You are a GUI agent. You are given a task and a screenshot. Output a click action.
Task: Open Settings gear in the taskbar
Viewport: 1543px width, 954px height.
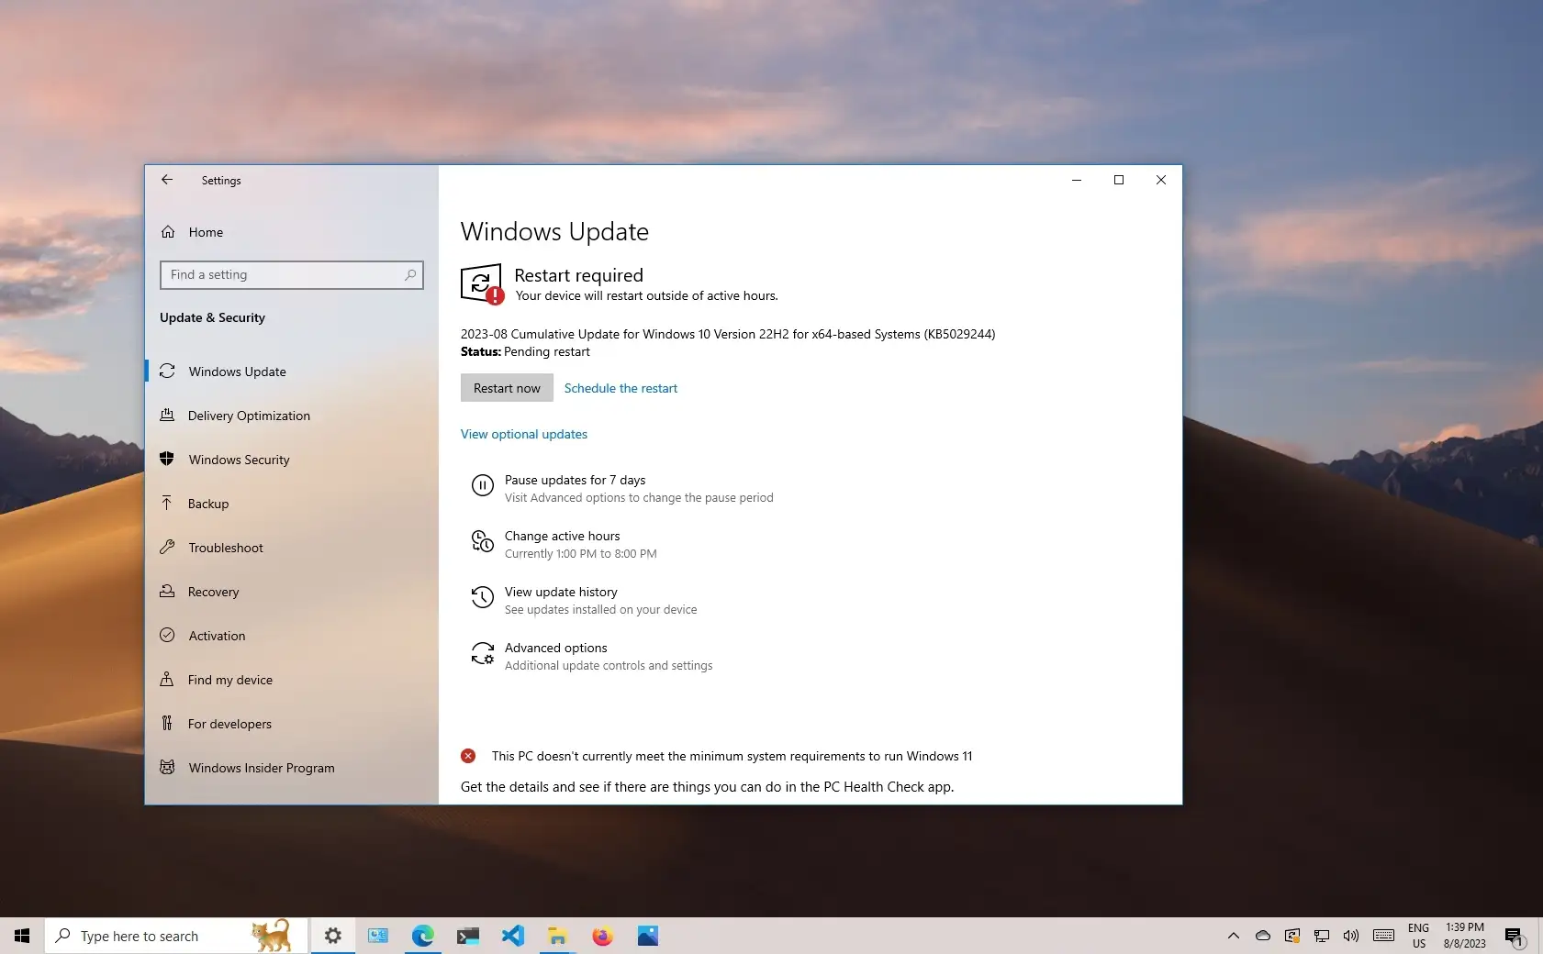coord(333,936)
